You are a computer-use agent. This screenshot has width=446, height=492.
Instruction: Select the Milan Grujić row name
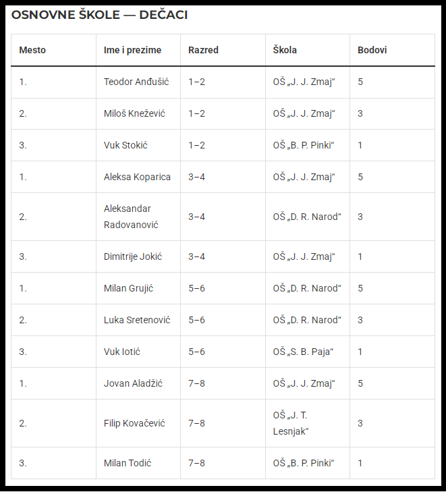pyautogui.click(x=128, y=288)
